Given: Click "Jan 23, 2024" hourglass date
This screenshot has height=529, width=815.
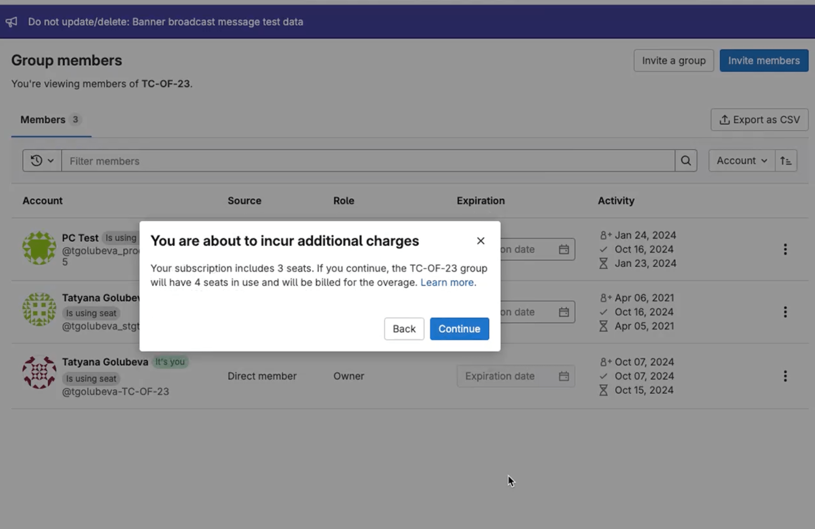Looking at the screenshot, I should [x=645, y=263].
